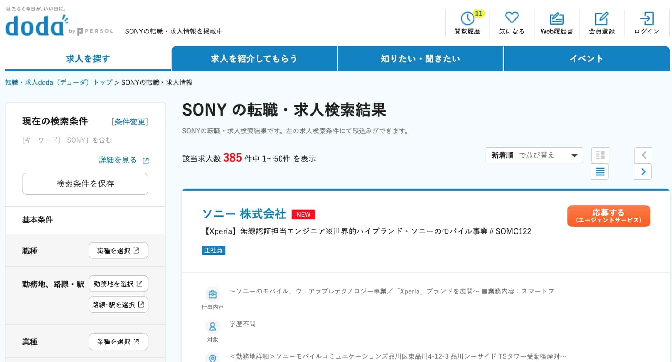Select the 求人を探す tab
Image resolution: width=672 pixels, height=362 pixels.
pyautogui.click(x=88, y=58)
